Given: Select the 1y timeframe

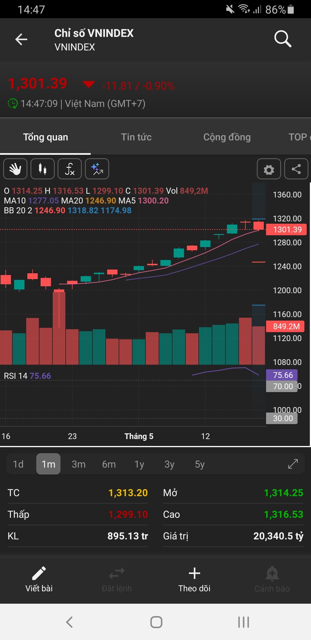Looking at the screenshot, I should point(139,464).
